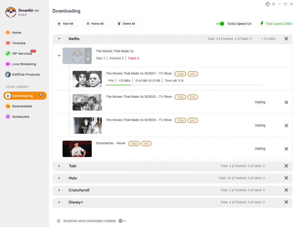Screen dimensions: 296x227
Task: Click the '1.53 MB/s' Netflix speed value
Action: [x=268, y=39]
